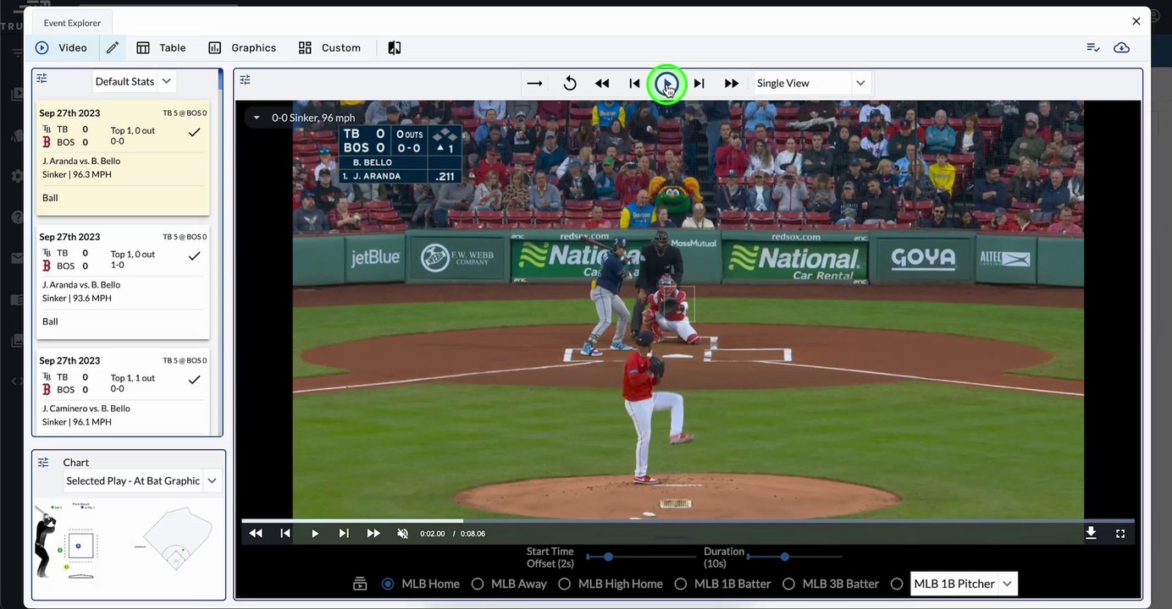Click the playlist check icon at top right
Screen dimensions: 1172x609
point(1093,47)
